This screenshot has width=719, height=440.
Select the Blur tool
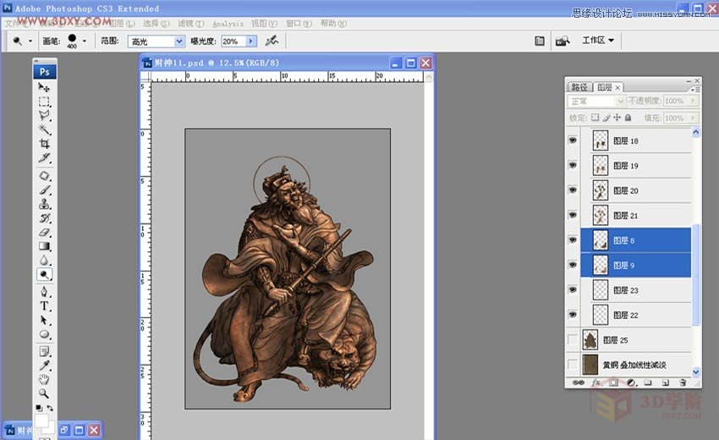(x=44, y=260)
